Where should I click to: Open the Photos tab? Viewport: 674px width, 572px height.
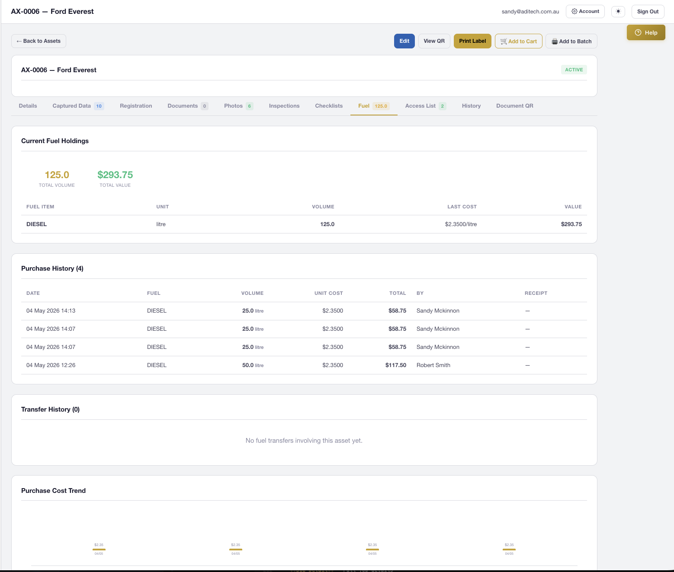(x=238, y=106)
